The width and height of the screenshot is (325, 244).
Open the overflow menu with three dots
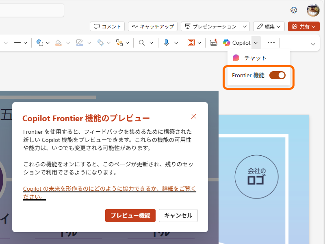pyautogui.click(x=271, y=43)
